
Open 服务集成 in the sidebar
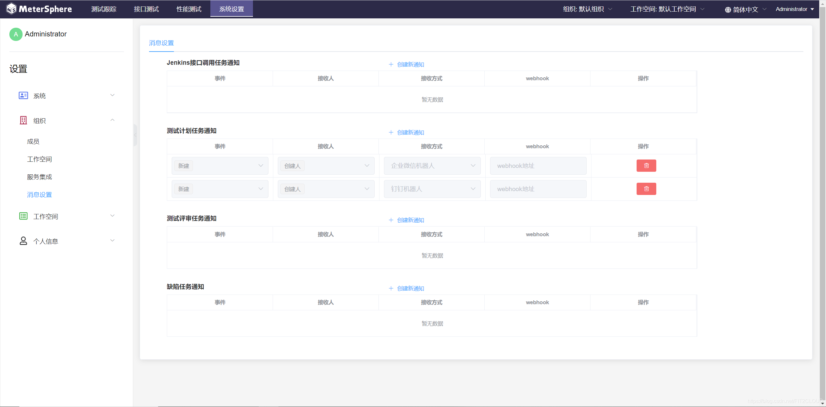point(39,177)
